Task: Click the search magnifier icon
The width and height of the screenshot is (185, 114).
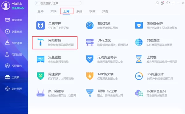Action: pyautogui.click(x=37, y=3)
